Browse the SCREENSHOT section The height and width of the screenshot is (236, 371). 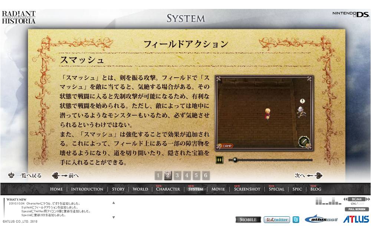pos(247,189)
